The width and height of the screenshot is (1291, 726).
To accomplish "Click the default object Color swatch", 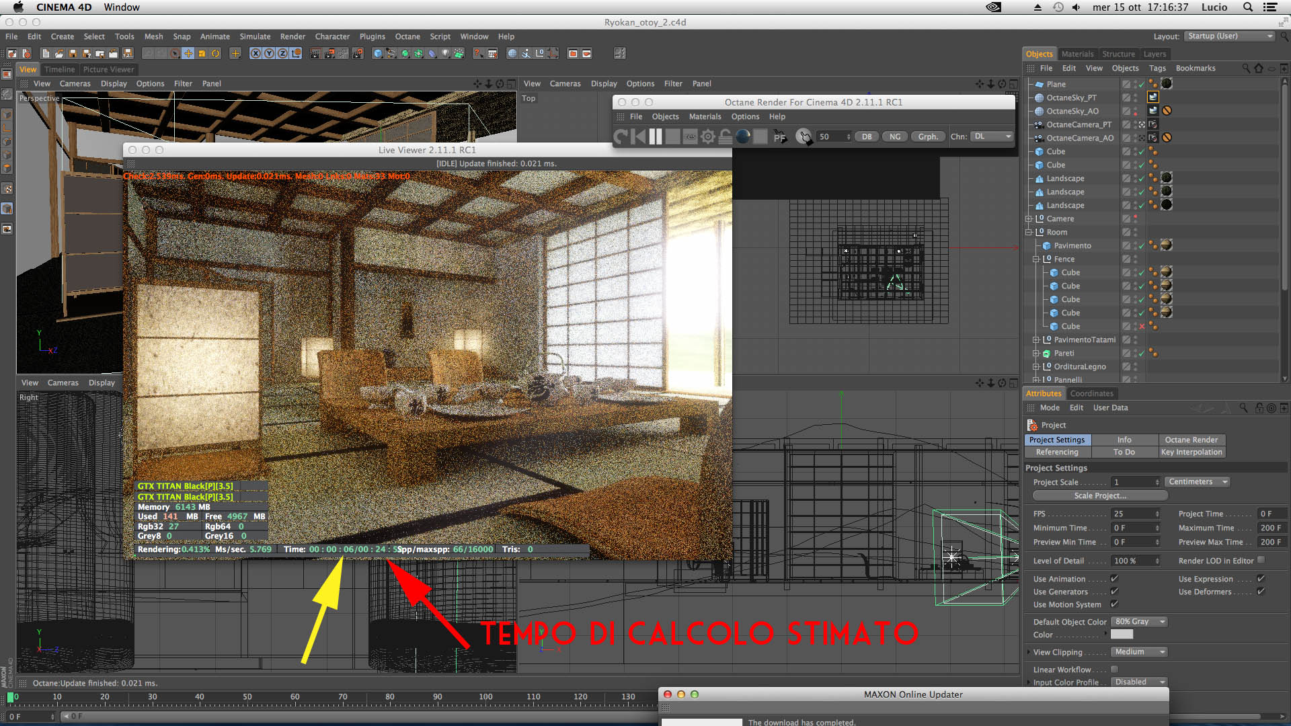I will click(x=1122, y=635).
